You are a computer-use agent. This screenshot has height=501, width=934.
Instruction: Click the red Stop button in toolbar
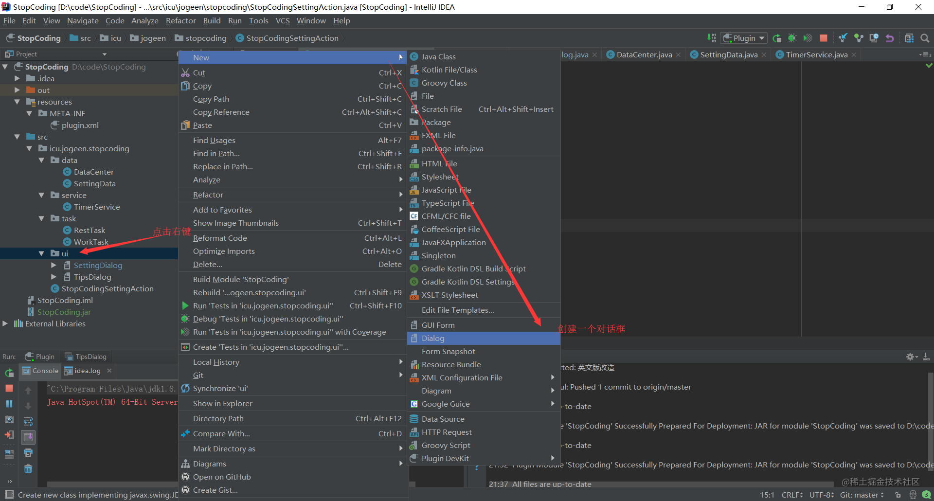click(824, 38)
